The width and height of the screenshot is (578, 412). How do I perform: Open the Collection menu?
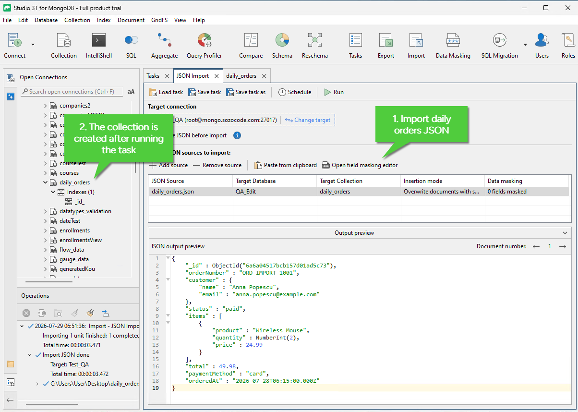(77, 20)
